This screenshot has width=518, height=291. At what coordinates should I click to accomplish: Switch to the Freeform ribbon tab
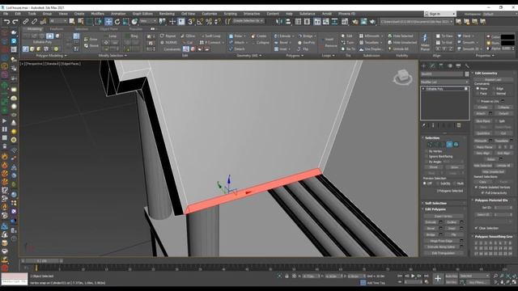pos(57,29)
